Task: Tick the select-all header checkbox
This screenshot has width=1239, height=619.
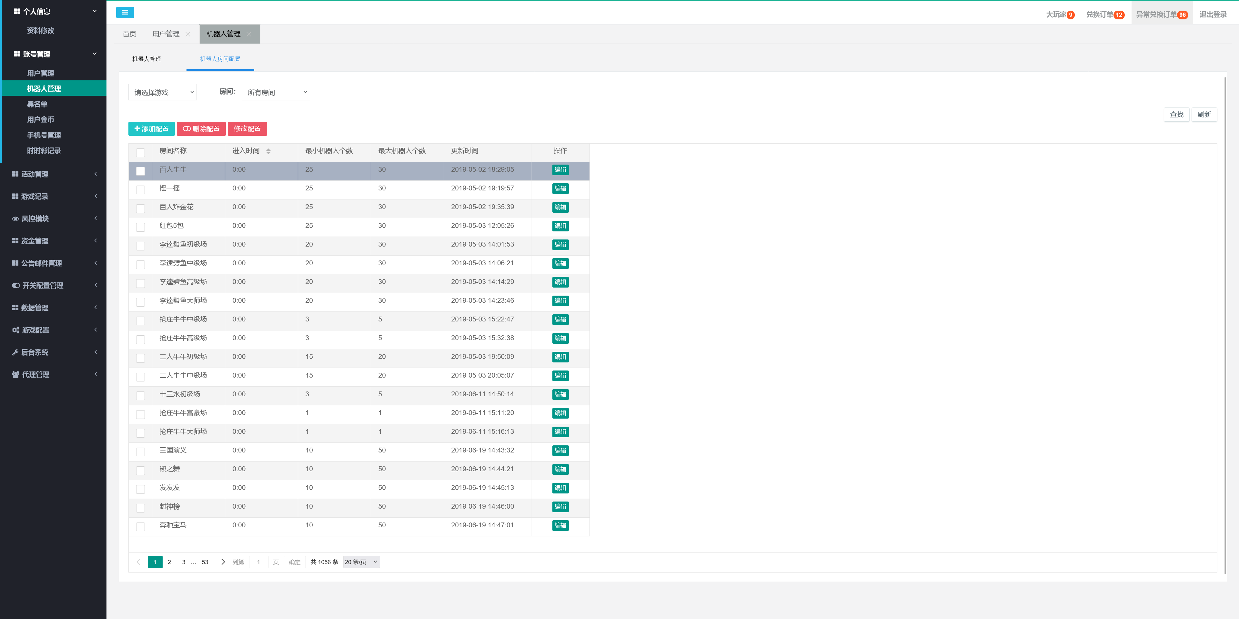Action: click(x=140, y=152)
